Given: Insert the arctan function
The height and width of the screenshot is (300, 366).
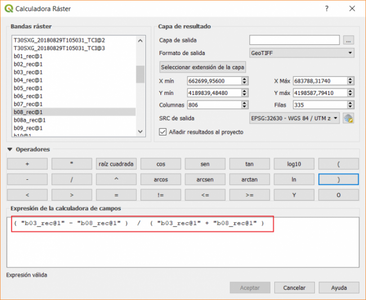Looking at the screenshot, I should 249,179.
